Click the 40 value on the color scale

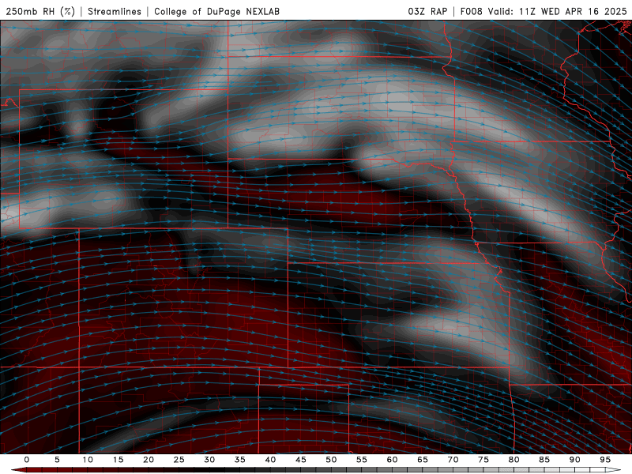(x=270, y=460)
